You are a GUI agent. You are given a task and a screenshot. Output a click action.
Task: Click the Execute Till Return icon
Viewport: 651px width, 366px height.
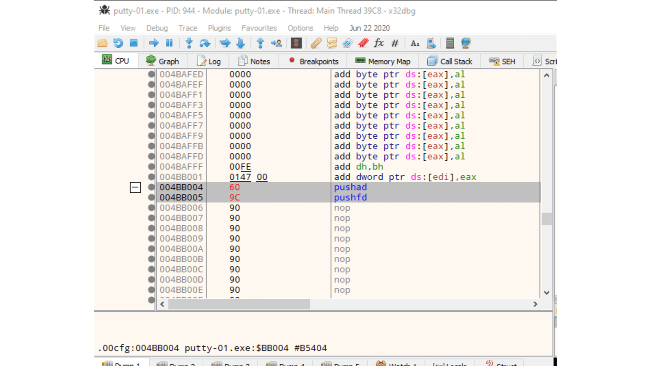tap(260, 43)
